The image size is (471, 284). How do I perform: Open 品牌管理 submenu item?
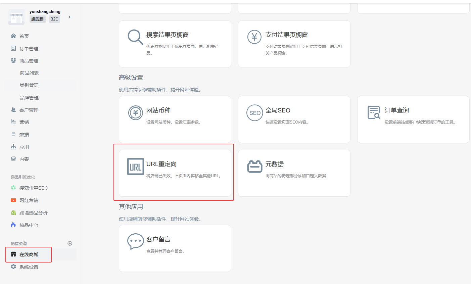click(29, 98)
